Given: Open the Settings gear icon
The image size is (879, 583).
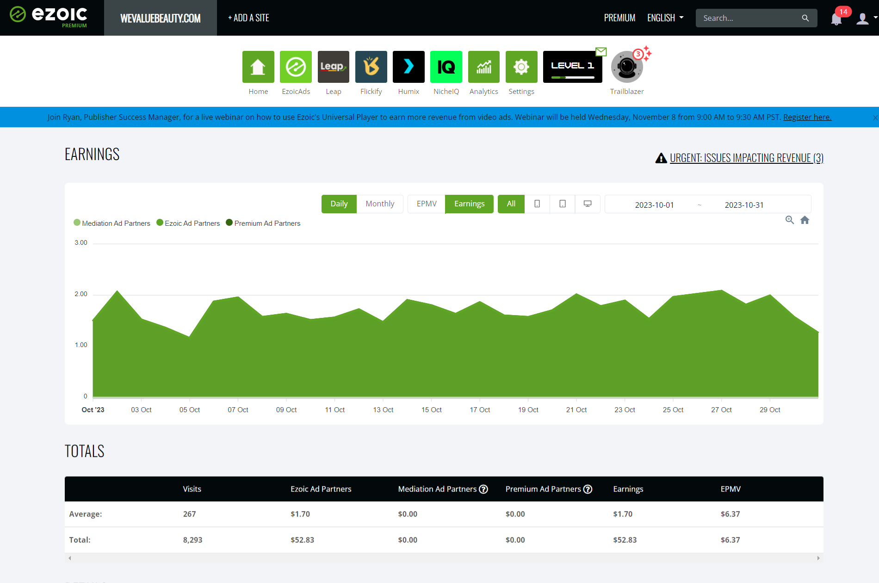Looking at the screenshot, I should 521,67.
